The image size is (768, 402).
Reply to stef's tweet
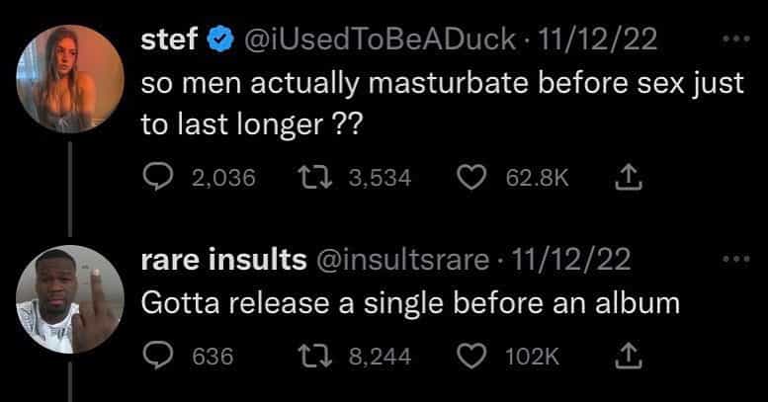[155, 177]
